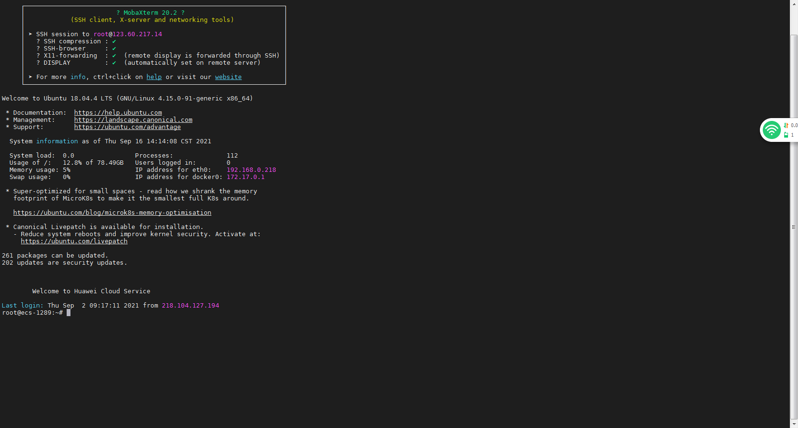Click the 'root' username in SSH session line
798x428 pixels.
tap(101, 34)
